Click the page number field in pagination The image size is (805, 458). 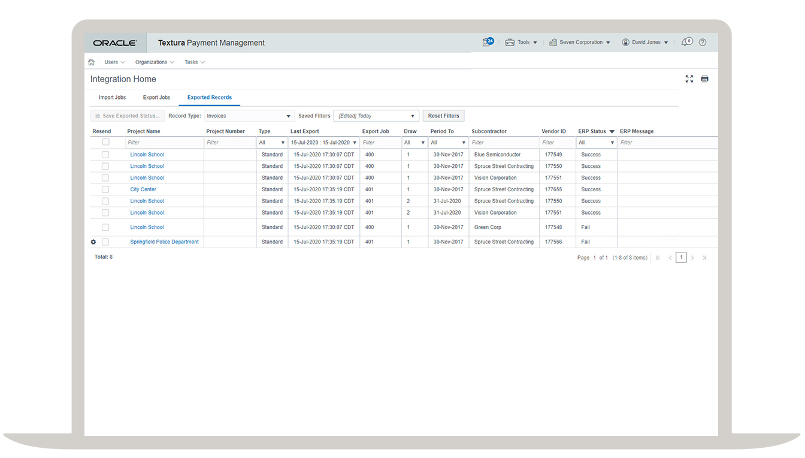(x=681, y=257)
